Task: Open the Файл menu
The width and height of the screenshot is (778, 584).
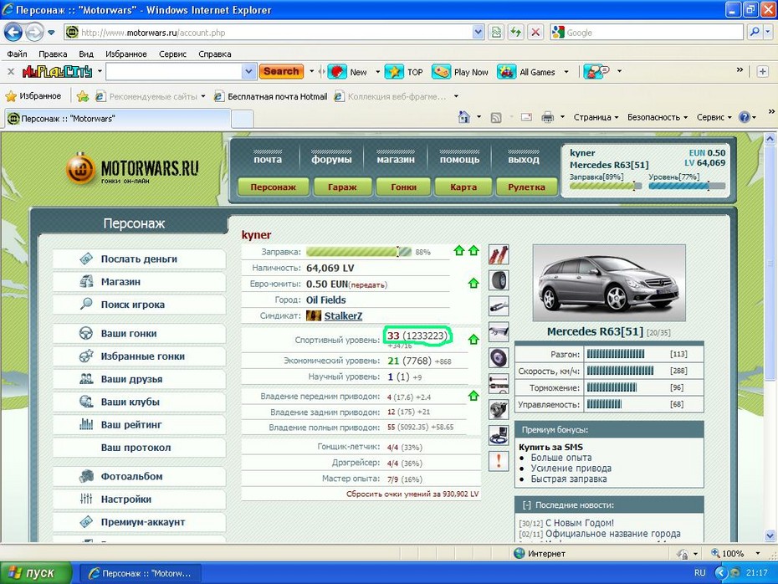Action: [x=17, y=54]
